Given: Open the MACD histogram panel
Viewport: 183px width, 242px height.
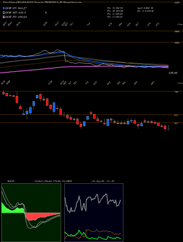Looking at the screenshot, I should pyautogui.click(x=31, y=213).
